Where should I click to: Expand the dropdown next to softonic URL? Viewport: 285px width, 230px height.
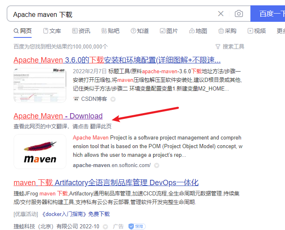157,165
